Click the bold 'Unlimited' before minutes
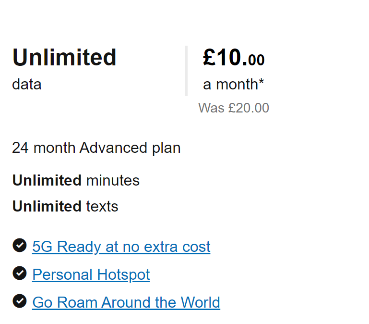This screenshot has height=324, width=369. [47, 180]
